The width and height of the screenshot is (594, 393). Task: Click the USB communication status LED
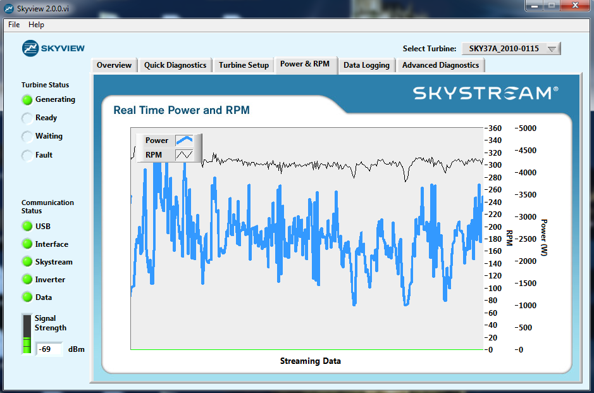(x=27, y=227)
